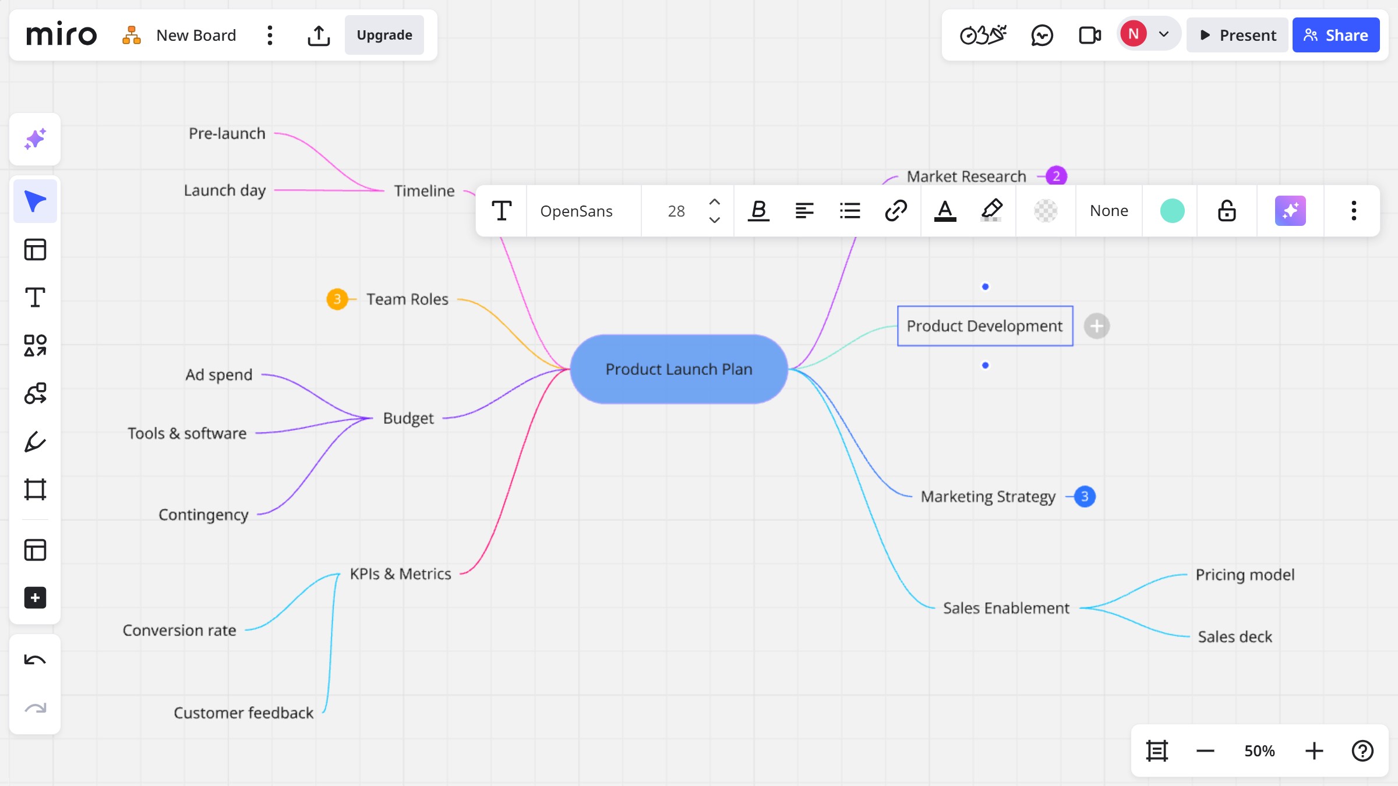Select the Pen drawing tool in sidebar

tap(35, 442)
